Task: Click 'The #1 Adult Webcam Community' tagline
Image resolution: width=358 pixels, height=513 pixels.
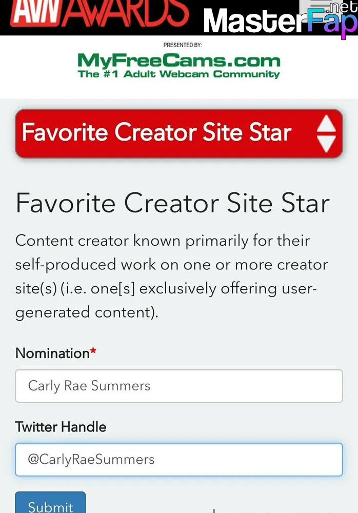Action: coord(178,74)
